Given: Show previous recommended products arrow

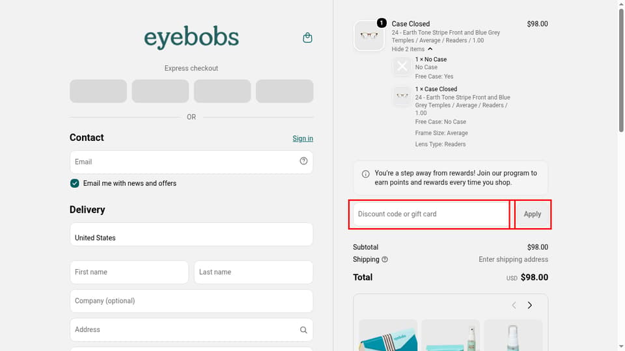Looking at the screenshot, I should click(x=514, y=305).
